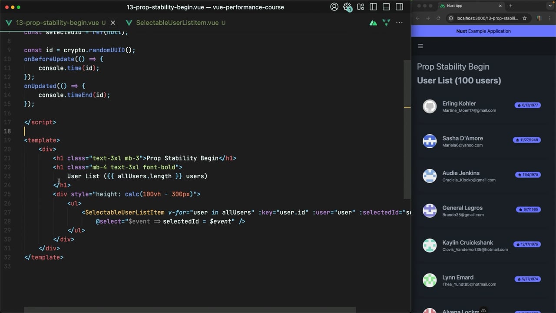This screenshot has width=556, height=313.
Task: Open the Accounts profile icon in VS Code
Action: [x=334, y=7]
